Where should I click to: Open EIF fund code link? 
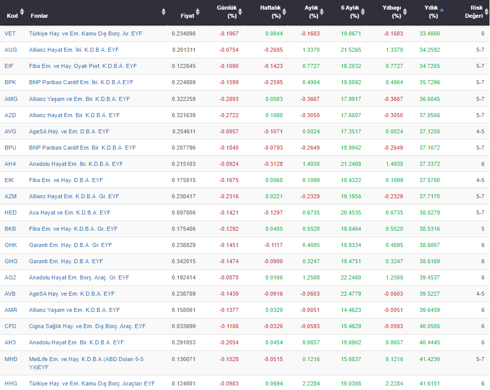coord(9,66)
